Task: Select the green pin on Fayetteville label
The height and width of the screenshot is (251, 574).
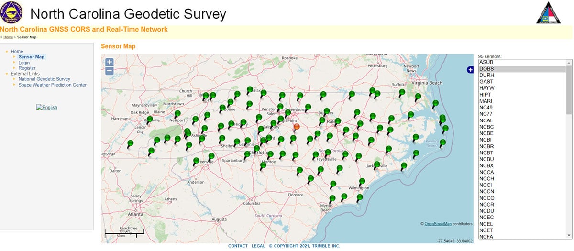Action: (328, 153)
